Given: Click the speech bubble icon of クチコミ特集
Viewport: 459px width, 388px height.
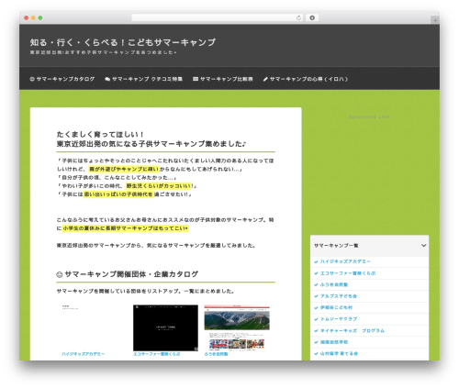Looking at the screenshot, I should tap(107, 79).
